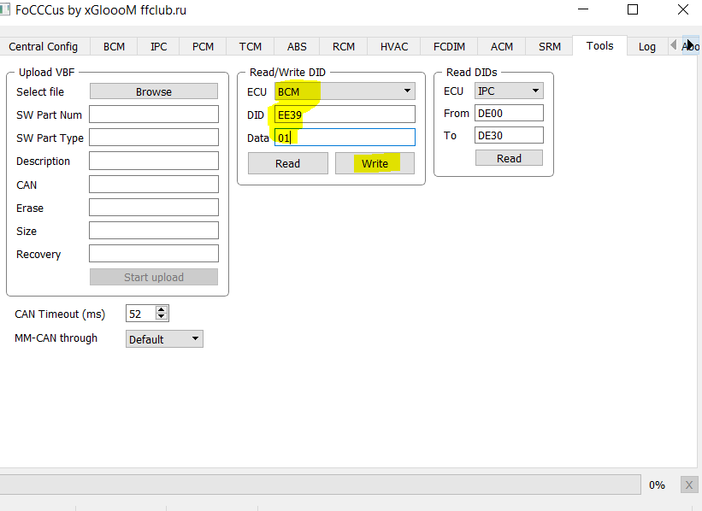Viewport: 702px width, 511px height.
Task: Click the Data field containing 01
Action: pyautogui.click(x=345, y=138)
